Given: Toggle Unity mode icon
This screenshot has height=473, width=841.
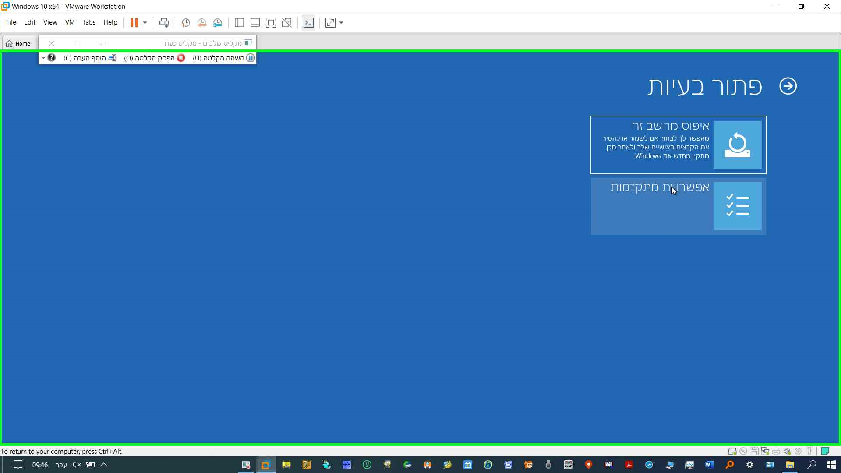Looking at the screenshot, I should click(287, 23).
